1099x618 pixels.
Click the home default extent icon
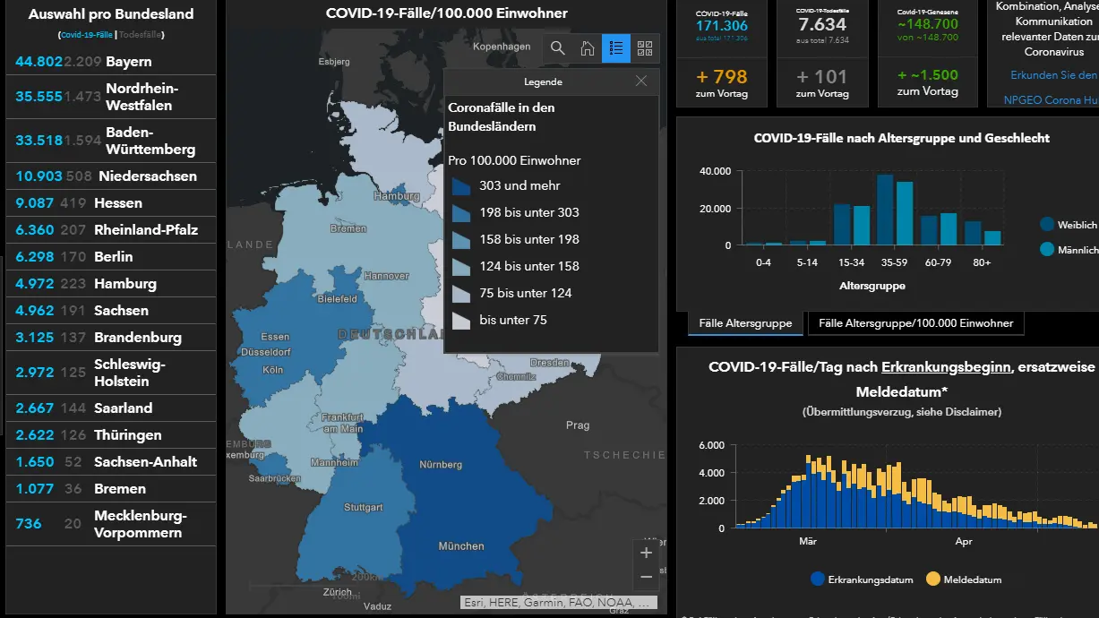pos(587,48)
